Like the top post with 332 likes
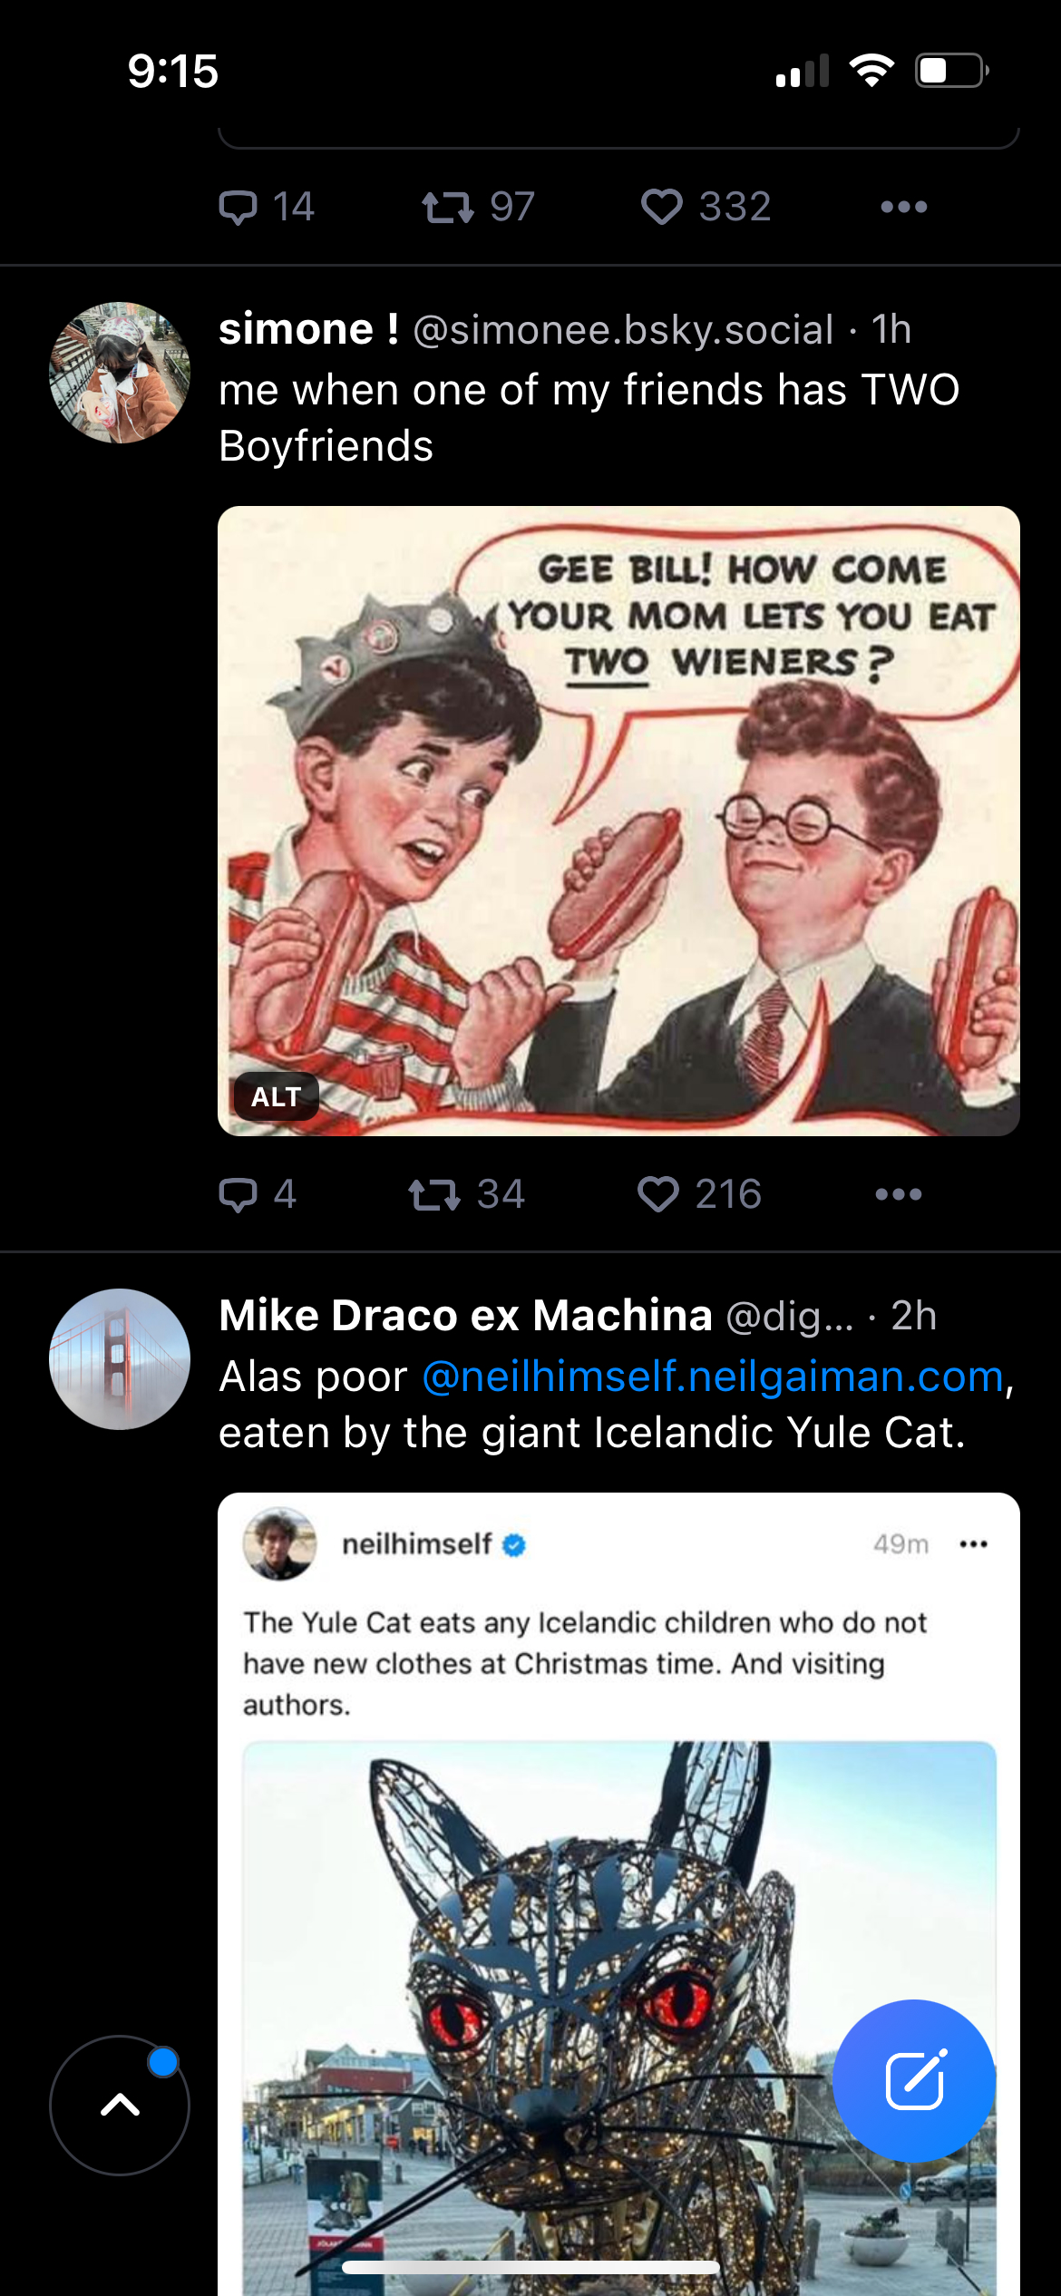 click(x=662, y=207)
